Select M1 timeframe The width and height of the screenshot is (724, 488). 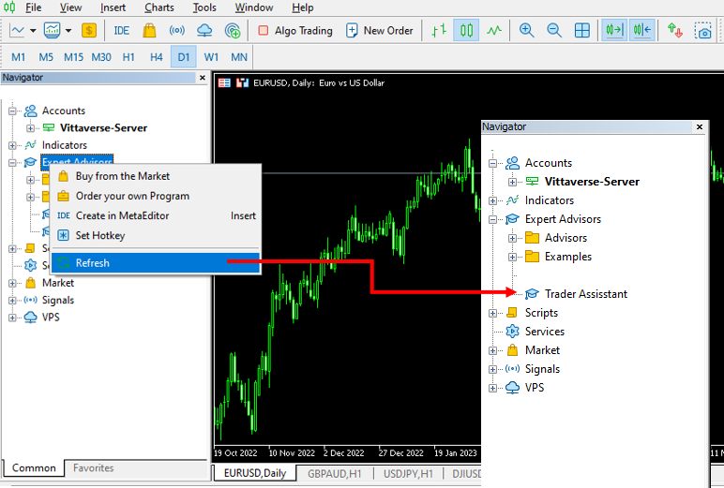[19, 57]
